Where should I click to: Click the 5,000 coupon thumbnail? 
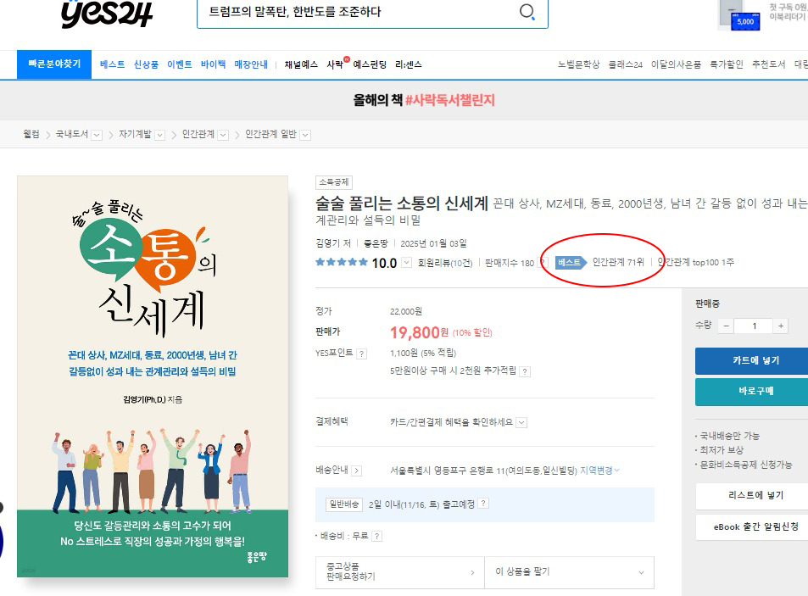coord(745,22)
